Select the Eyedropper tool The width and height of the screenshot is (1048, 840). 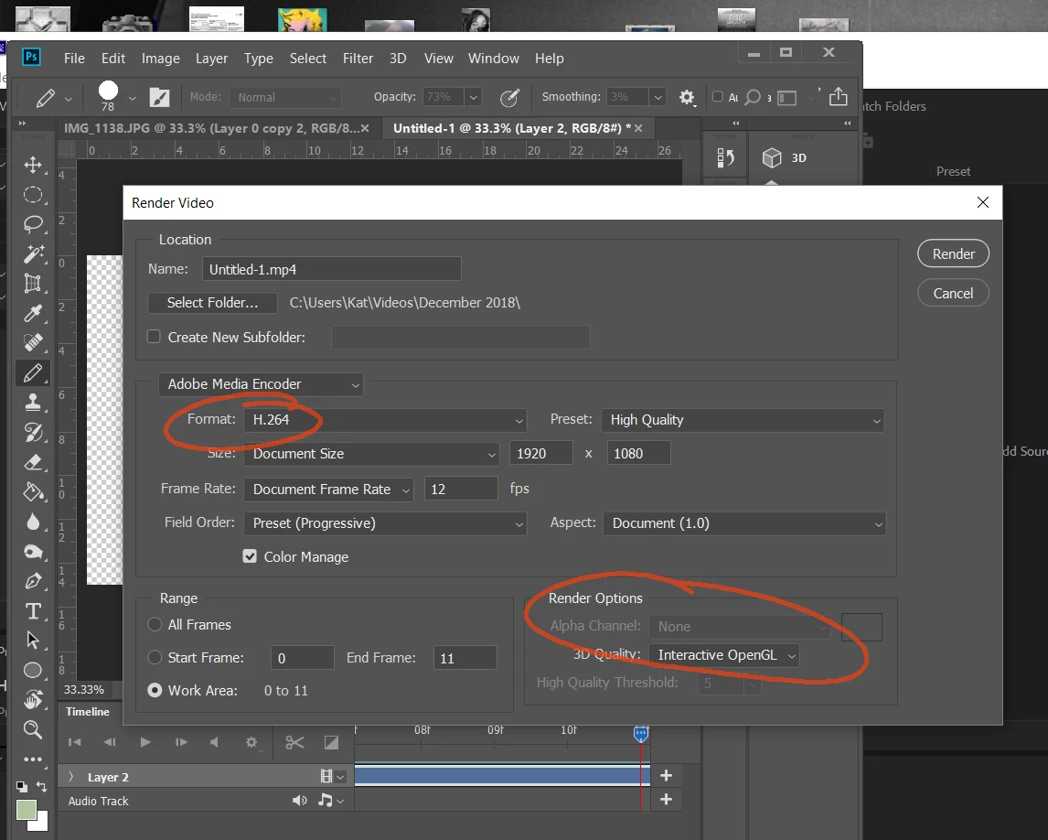tap(33, 313)
